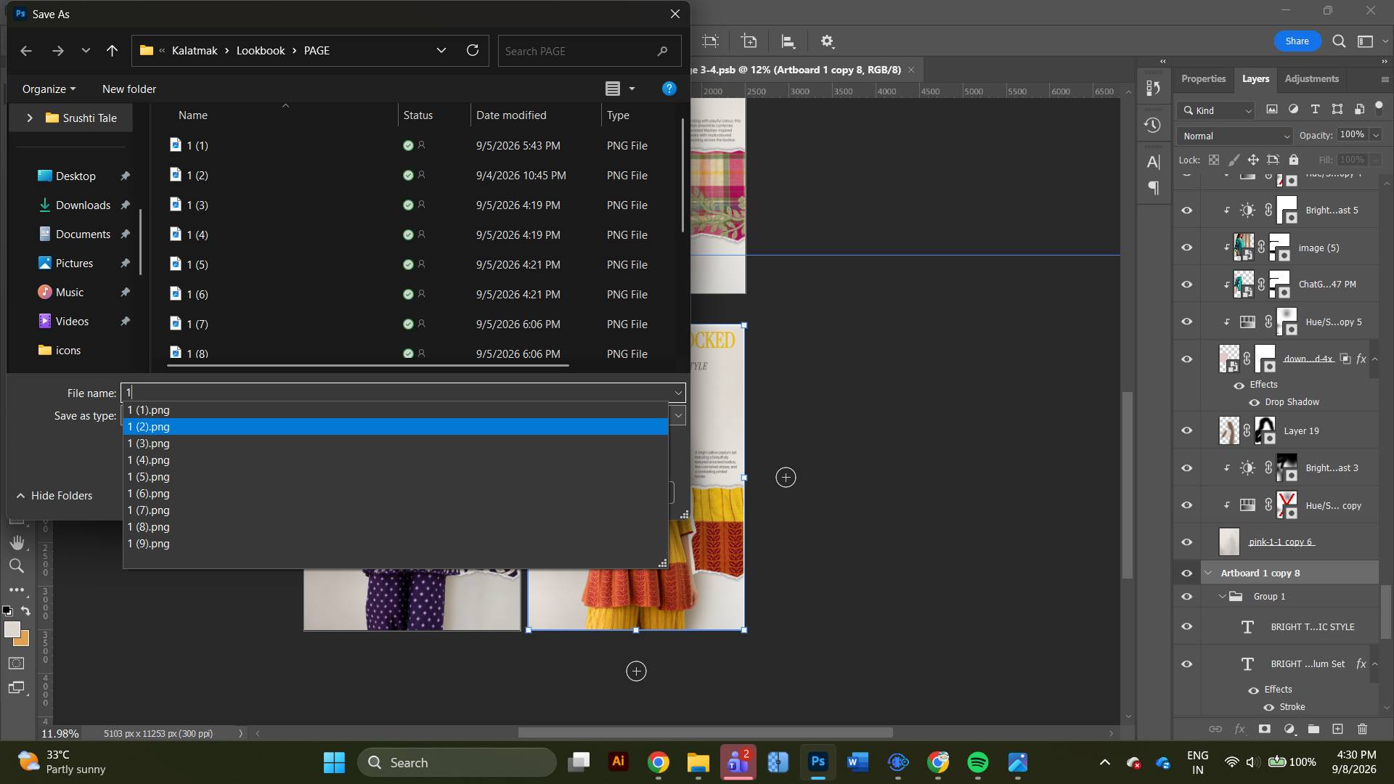Screen dimensions: 1394x784
Task: Filter layers by type layers icon
Action: 1315,110
